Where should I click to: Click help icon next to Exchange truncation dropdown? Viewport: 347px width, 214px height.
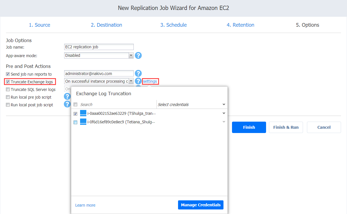click(x=138, y=81)
